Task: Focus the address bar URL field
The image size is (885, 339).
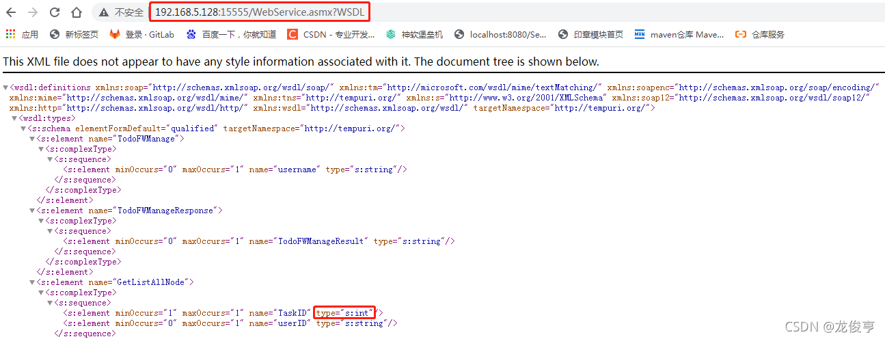Action: point(260,12)
